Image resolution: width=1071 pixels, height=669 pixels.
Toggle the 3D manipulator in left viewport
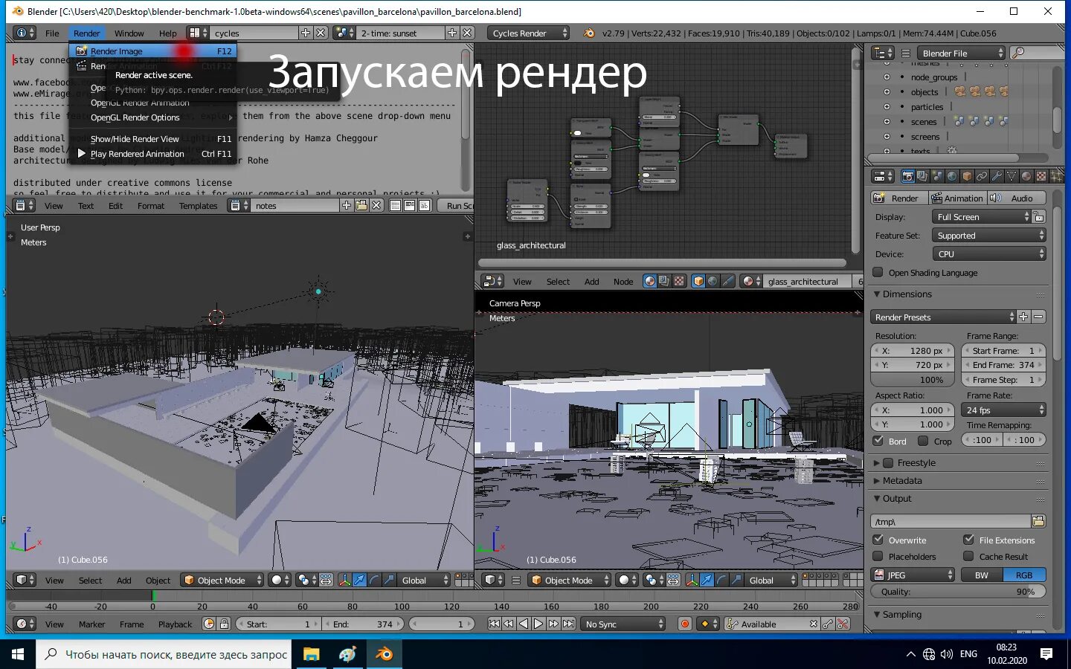tap(345, 580)
